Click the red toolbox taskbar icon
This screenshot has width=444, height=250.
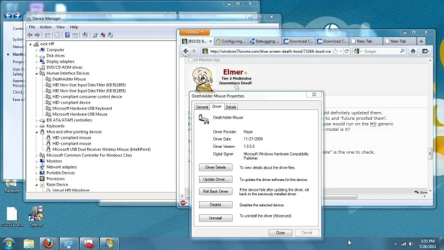(89, 243)
